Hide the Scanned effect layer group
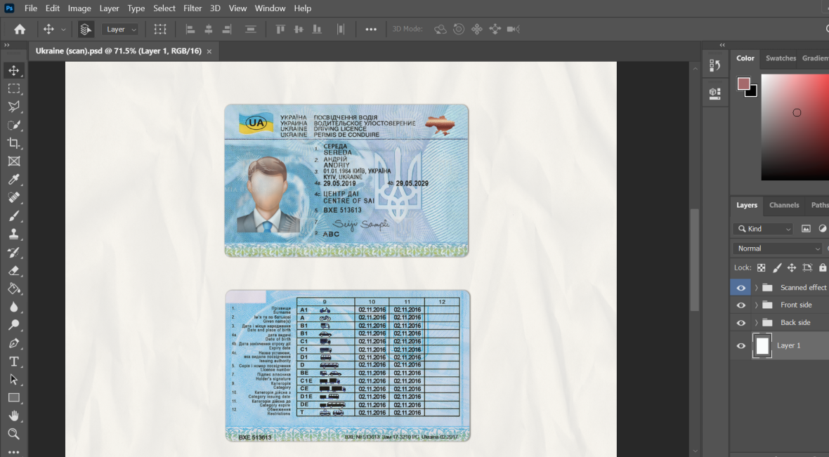Screen dimensions: 829x457 740,287
